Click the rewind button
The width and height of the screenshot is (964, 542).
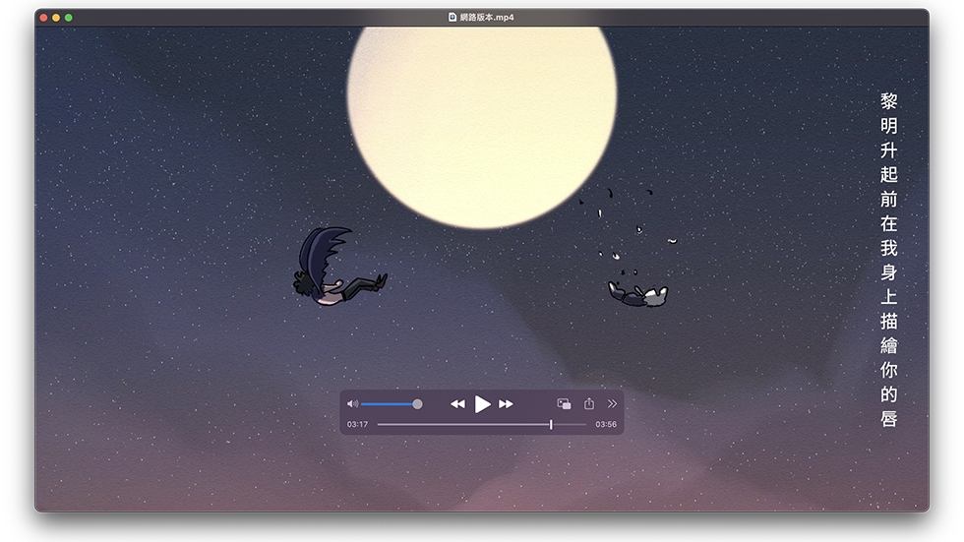click(457, 404)
